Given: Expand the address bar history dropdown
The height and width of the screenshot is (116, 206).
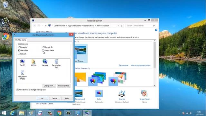Looking at the screenshot, I should [x=118, y=26].
